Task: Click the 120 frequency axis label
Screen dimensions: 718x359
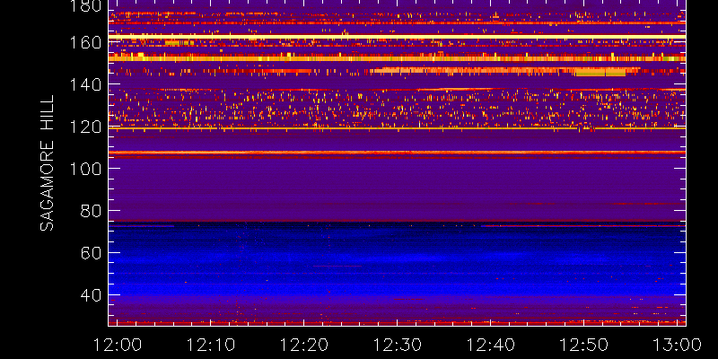Action: (85, 127)
